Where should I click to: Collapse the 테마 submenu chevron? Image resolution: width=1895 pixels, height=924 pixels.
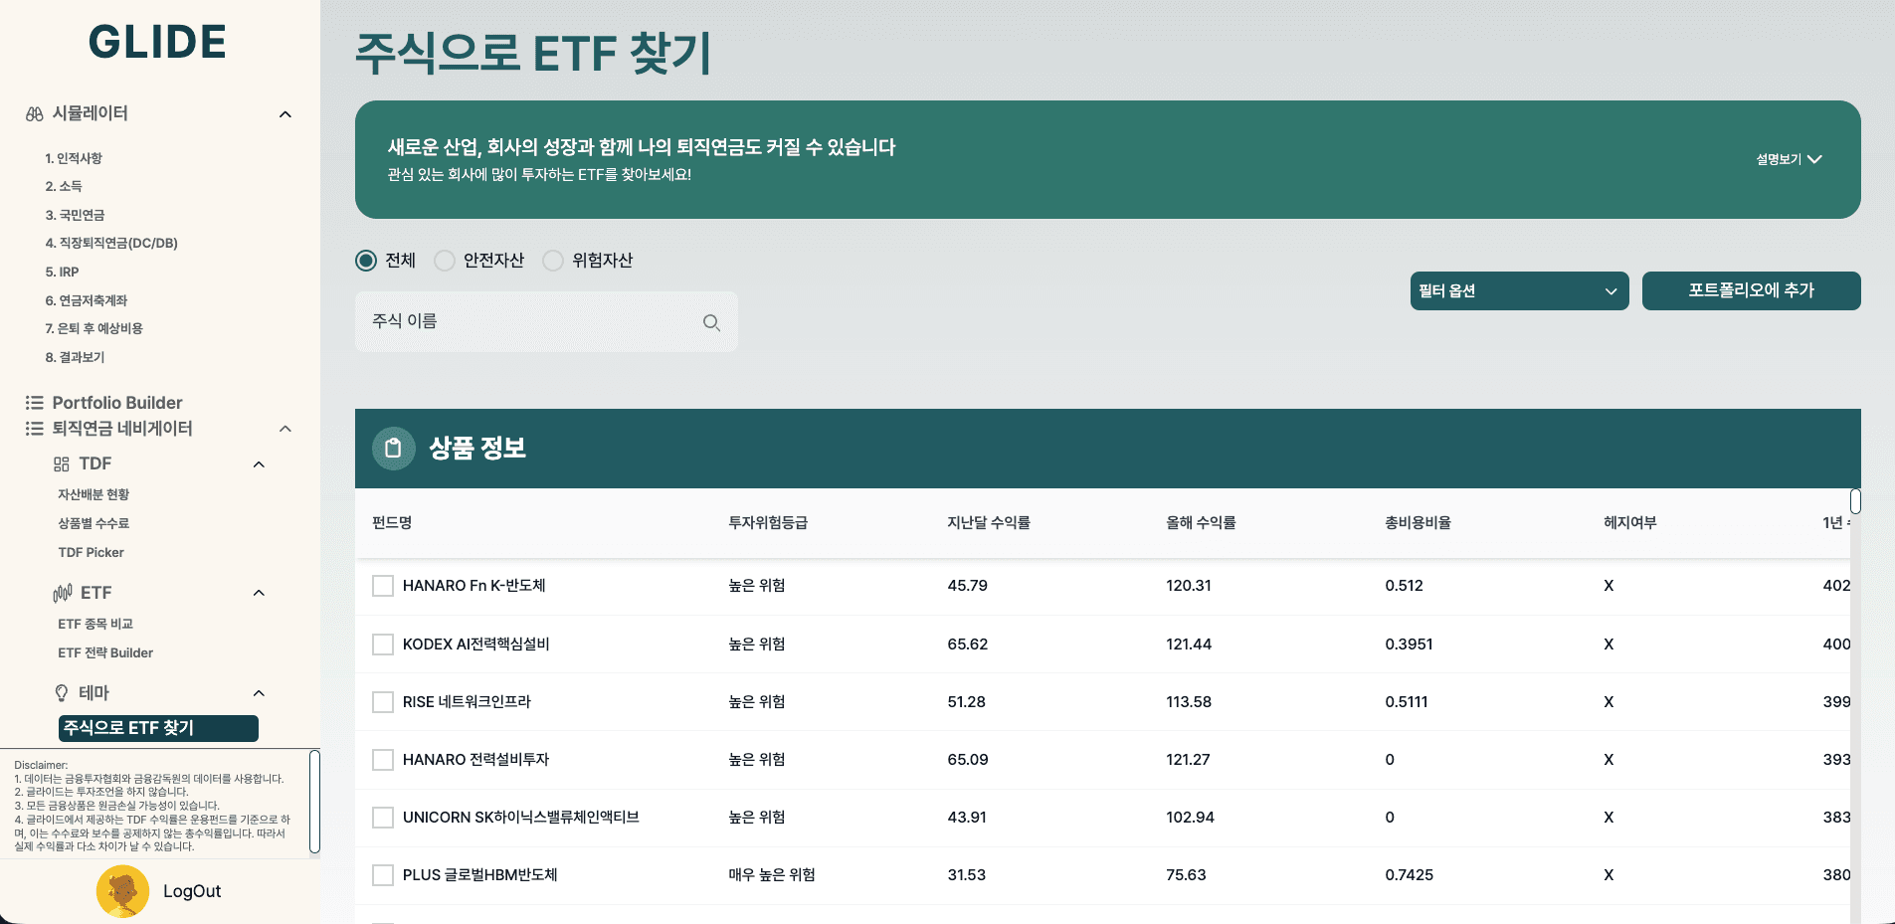pyautogui.click(x=259, y=693)
